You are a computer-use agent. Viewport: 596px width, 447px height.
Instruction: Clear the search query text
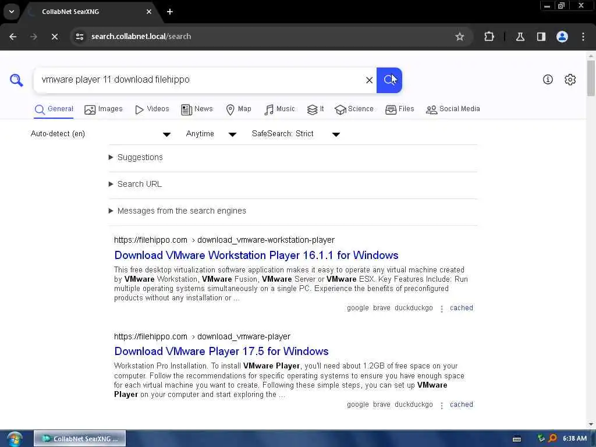pos(369,80)
